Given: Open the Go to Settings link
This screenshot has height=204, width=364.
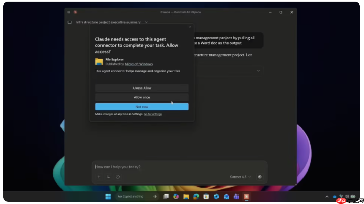Looking at the screenshot, I should [x=153, y=114].
